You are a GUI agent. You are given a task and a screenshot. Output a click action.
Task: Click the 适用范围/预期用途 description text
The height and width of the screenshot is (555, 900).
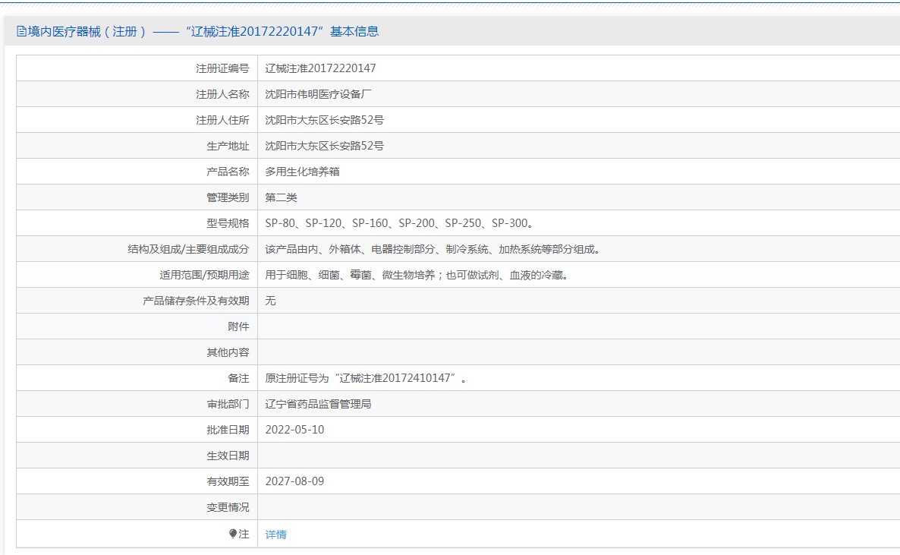point(417,275)
